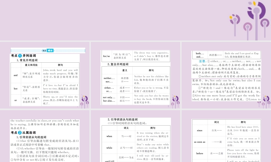Click the blue 注意 label
This screenshot has height=162, width=271.
click(202, 61)
